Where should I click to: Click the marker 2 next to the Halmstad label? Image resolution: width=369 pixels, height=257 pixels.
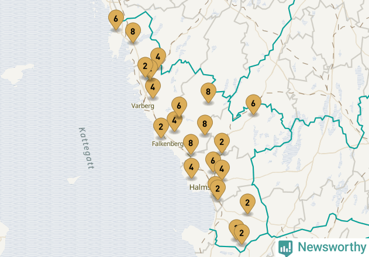(218, 189)
